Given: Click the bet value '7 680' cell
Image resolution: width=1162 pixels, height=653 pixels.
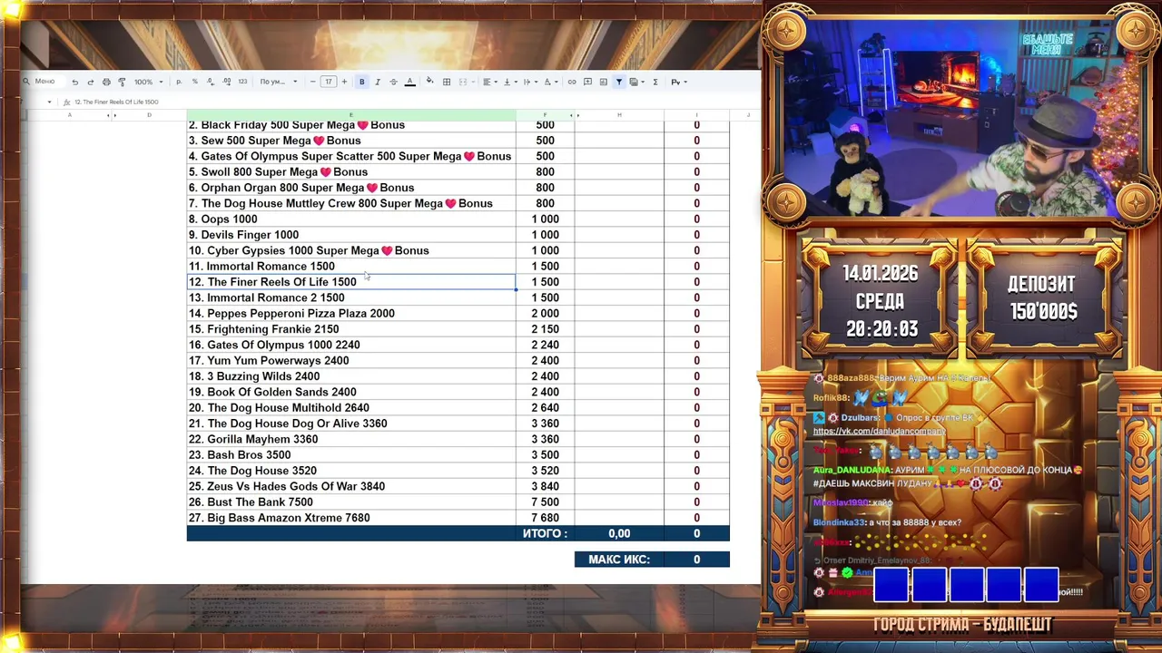Looking at the screenshot, I should click(545, 518).
